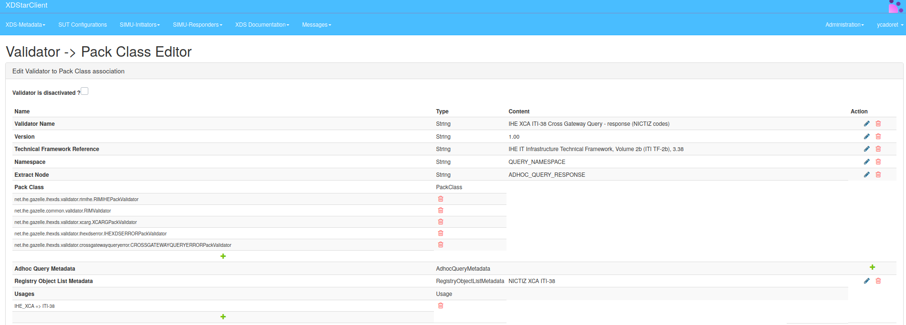Open the ycadoret user menu
Screen dimensions: 906x325
pyautogui.click(x=889, y=25)
